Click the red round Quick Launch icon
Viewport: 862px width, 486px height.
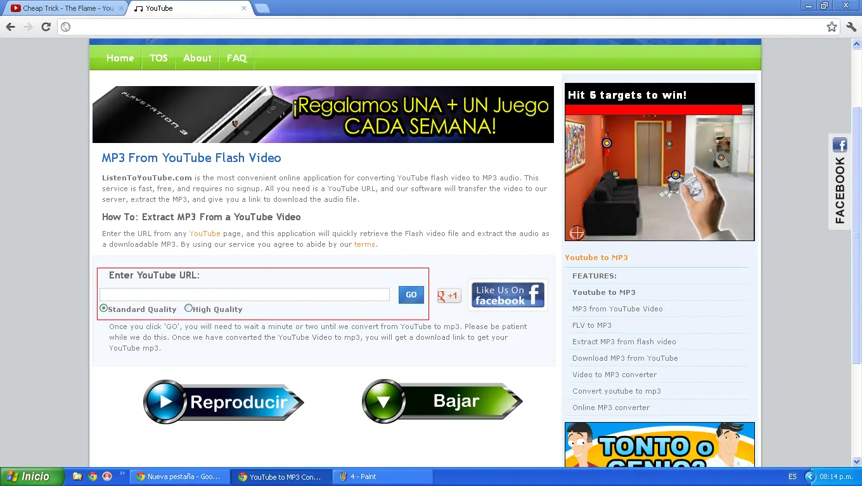(107, 477)
